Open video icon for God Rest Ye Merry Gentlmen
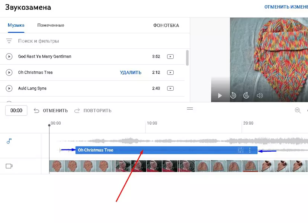Image resolution: width=308 pixels, height=223 pixels. pyautogui.click(x=170, y=56)
